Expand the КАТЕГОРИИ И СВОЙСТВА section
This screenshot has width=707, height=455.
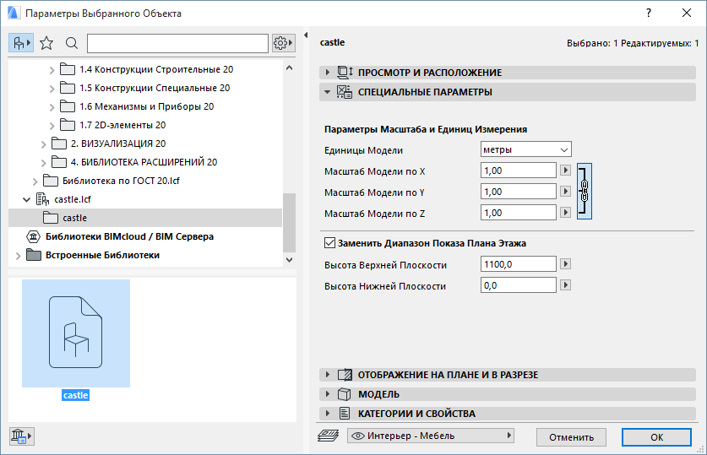point(328,414)
